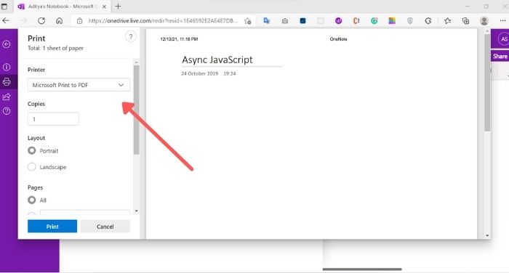Select Landscape layout option
This screenshot has width=509, height=273.
(32, 167)
